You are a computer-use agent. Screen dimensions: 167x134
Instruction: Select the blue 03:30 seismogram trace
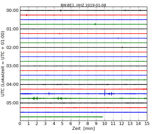(x=83, y=75)
